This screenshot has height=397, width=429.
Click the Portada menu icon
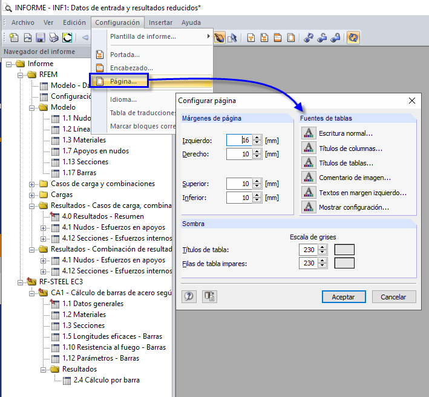click(100, 55)
